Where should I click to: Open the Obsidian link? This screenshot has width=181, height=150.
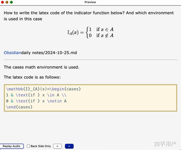click(x=12, y=53)
